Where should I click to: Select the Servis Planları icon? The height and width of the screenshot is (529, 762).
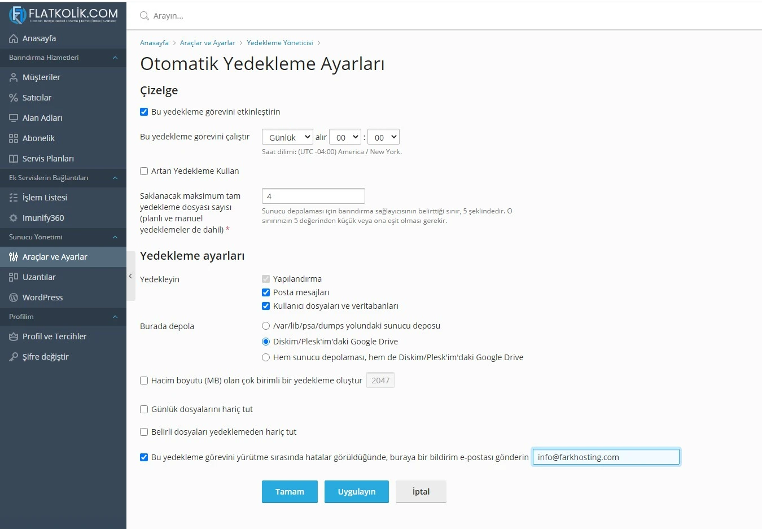(13, 158)
